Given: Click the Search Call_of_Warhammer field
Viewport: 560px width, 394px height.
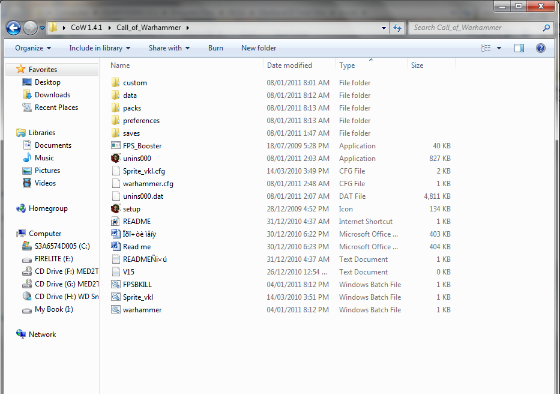Looking at the screenshot, I should pyautogui.click(x=477, y=28).
